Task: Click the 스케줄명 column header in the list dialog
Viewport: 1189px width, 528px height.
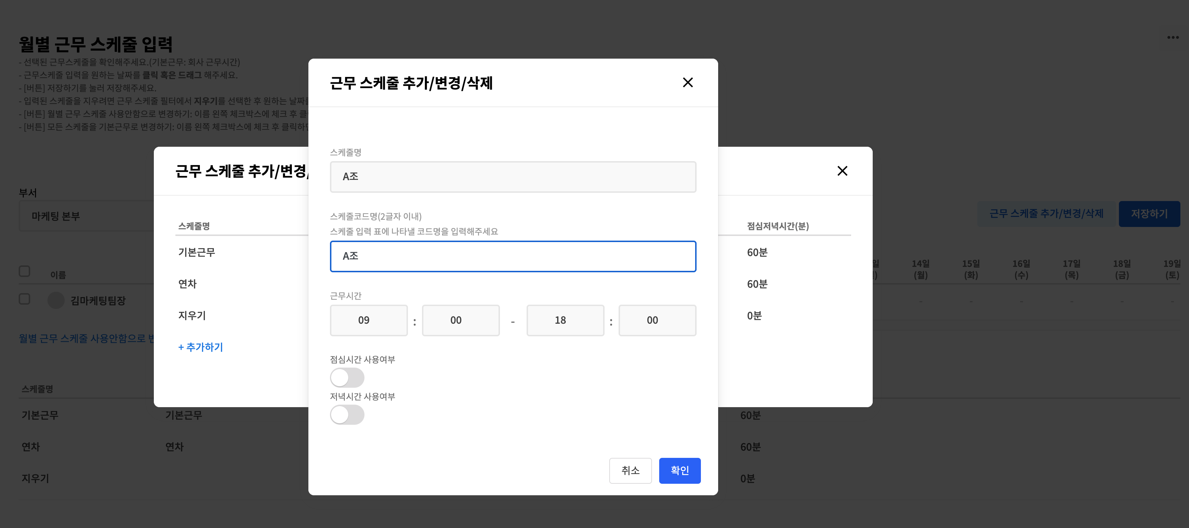Action: [194, 226]
